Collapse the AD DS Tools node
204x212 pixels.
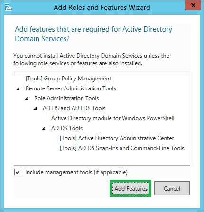pos(44,128)
